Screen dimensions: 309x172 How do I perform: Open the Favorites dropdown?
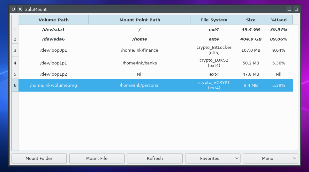(x=213, y=158)
